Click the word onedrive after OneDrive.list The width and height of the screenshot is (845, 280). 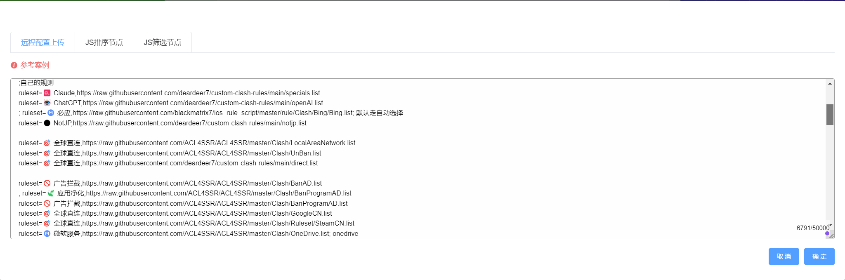(345, 234)
